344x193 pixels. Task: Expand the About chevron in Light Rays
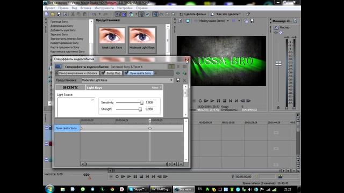(161, 87)
